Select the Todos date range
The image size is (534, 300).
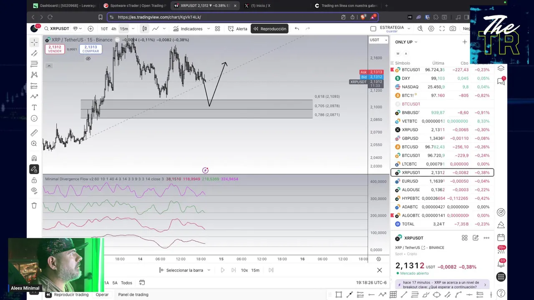pyautogui.click(x=126, y=282)
